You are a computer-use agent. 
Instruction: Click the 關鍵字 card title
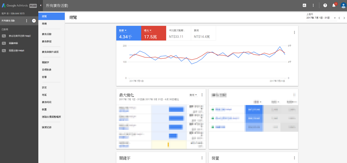125,158
